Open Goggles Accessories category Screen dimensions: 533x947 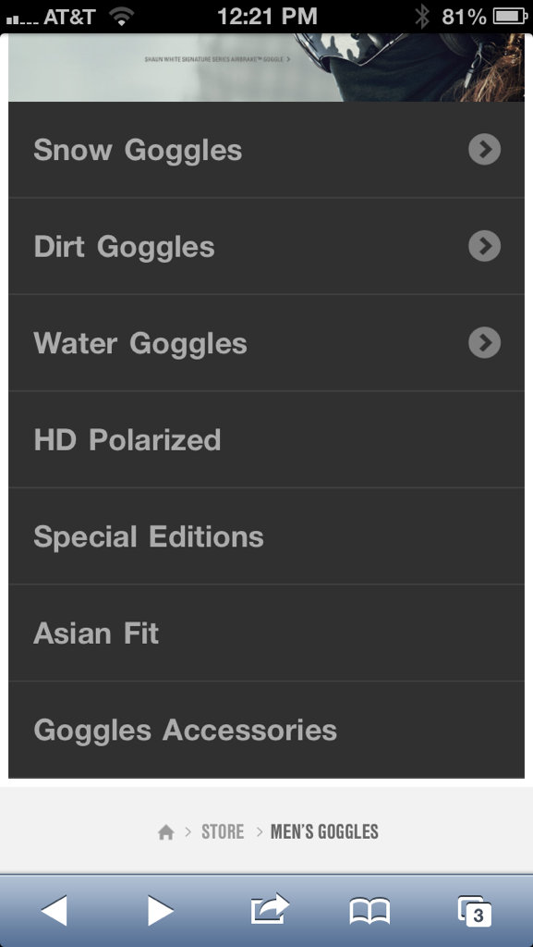click(x=266, y=730)
